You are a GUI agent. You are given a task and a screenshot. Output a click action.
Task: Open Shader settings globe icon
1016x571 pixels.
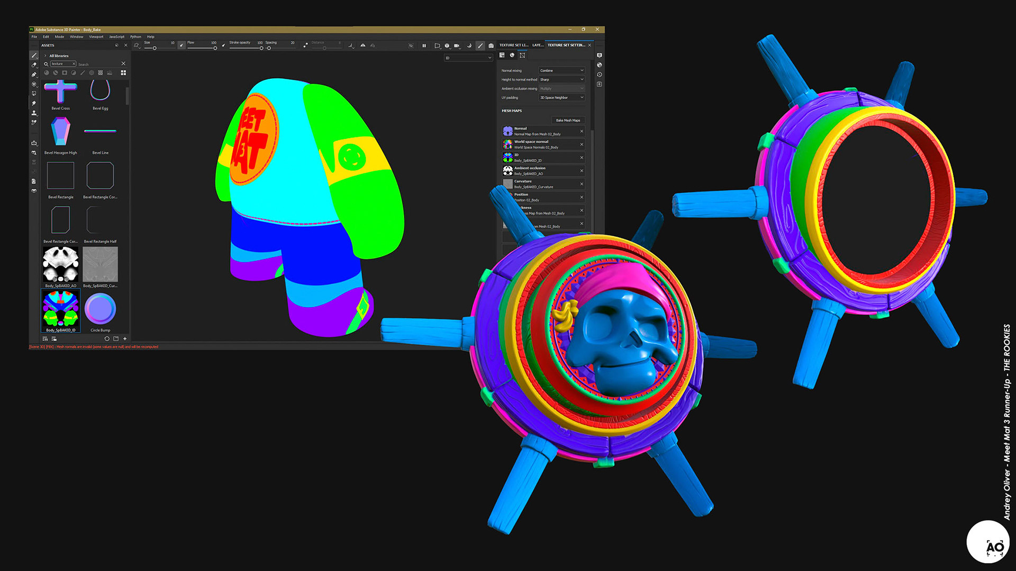600,65
